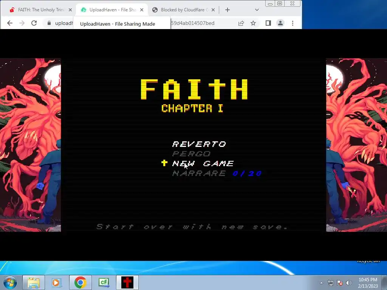Select NARRARE 0/20 menu option
This screenshot has width=387, height=290.
pos(217,173)
